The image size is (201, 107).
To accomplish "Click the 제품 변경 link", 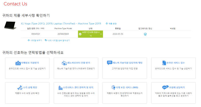I will click(113, 24).
